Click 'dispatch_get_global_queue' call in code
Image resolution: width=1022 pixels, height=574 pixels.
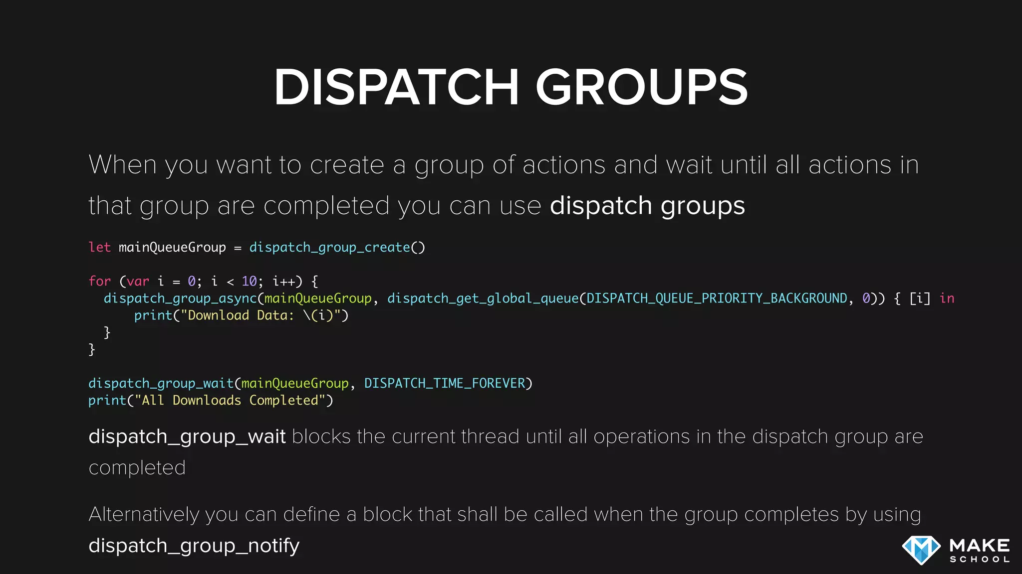[x=483, y=298]
